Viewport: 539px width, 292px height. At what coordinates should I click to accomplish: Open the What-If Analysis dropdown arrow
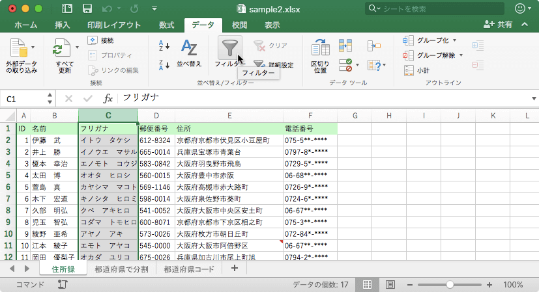pyautogui.click(x=385, y=65)
